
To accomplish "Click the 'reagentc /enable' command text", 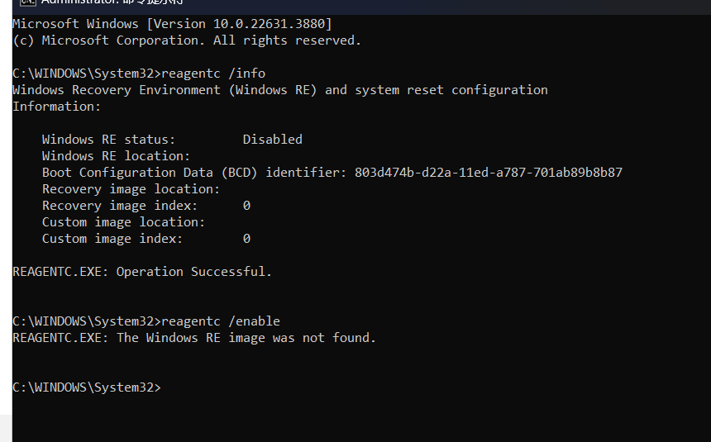I will tap(221, 321).
